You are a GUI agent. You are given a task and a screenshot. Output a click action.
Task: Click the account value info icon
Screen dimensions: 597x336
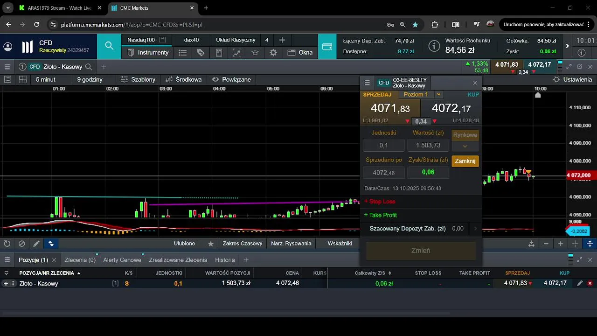[434, 46]
